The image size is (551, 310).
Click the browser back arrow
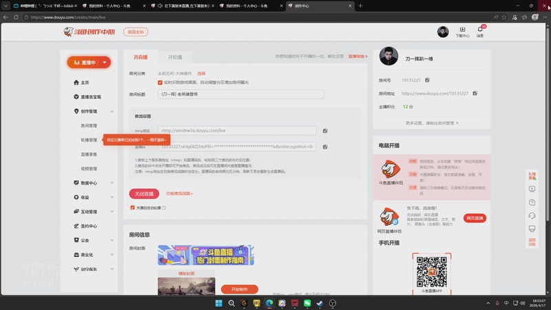tap(6, 17)
